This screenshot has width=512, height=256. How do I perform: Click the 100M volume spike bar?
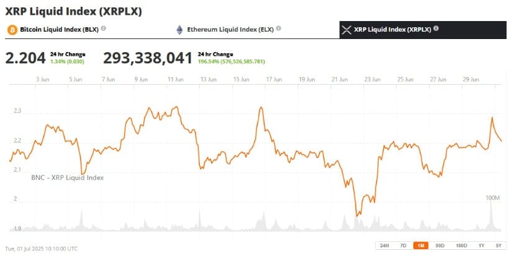tap(491, 216)
